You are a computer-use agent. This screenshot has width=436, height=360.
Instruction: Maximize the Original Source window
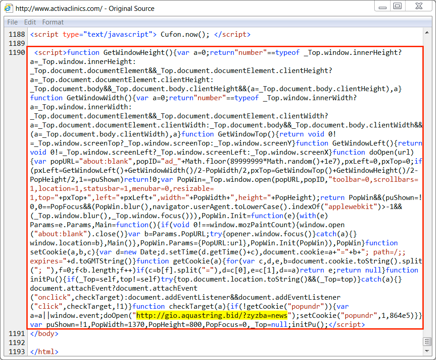click(x=398, y=6)
